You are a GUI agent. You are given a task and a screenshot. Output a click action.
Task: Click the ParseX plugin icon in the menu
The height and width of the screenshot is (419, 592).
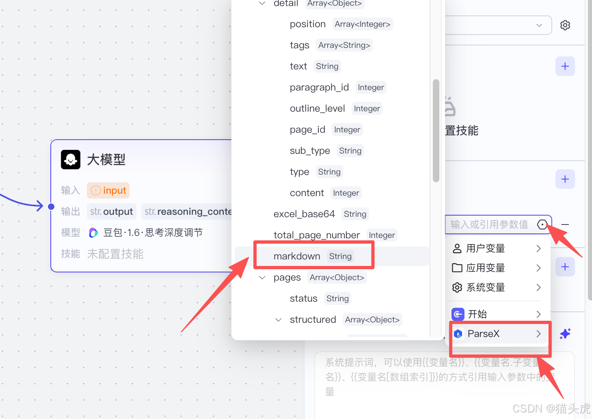(x=458, y=334)
